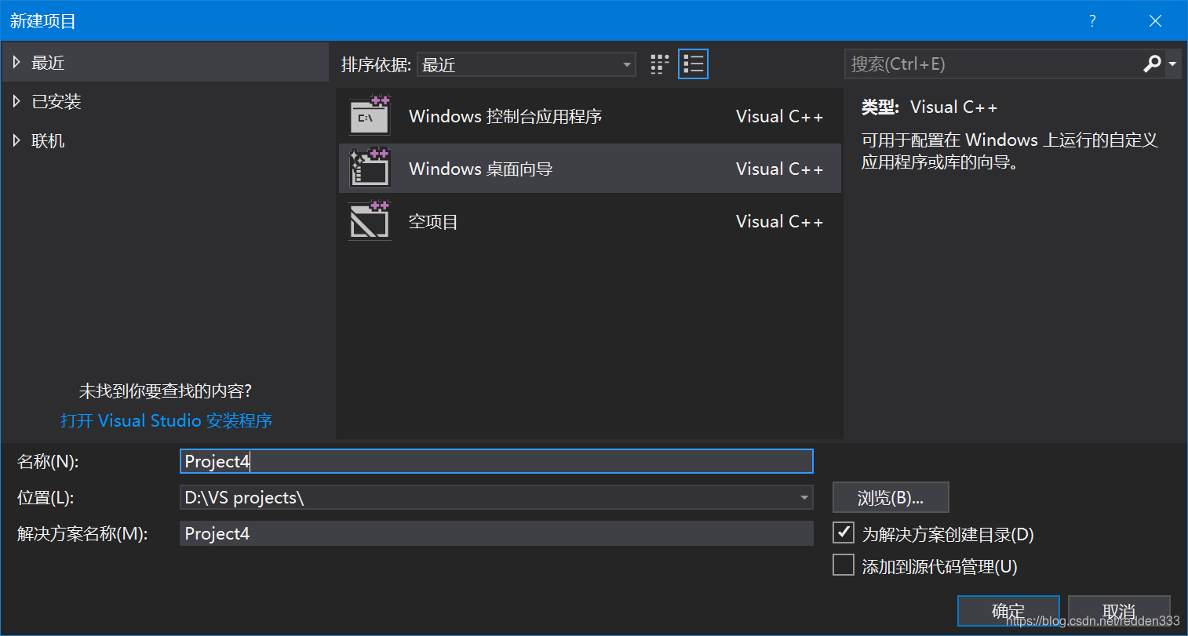Click the Windows 控制台应用程序 template icon
The height and width of the screenshot is (636, 1188).
(x=370, y=116)
